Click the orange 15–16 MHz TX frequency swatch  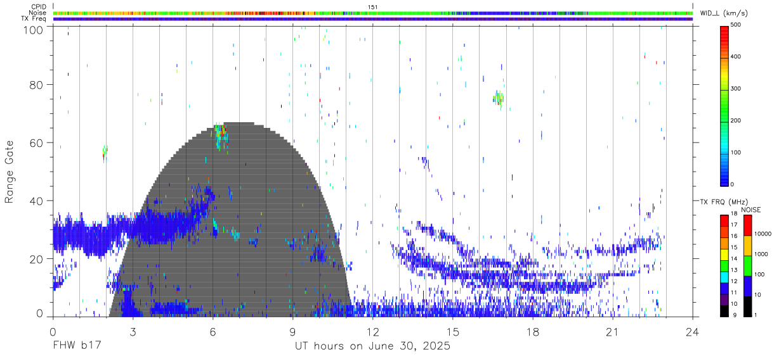point(724,243)
